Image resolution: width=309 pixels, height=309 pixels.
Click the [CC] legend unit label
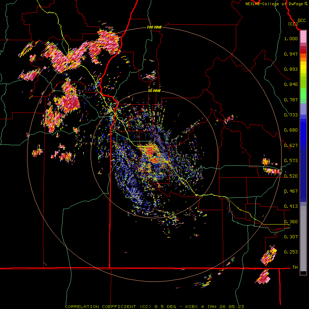click(293, 24)
